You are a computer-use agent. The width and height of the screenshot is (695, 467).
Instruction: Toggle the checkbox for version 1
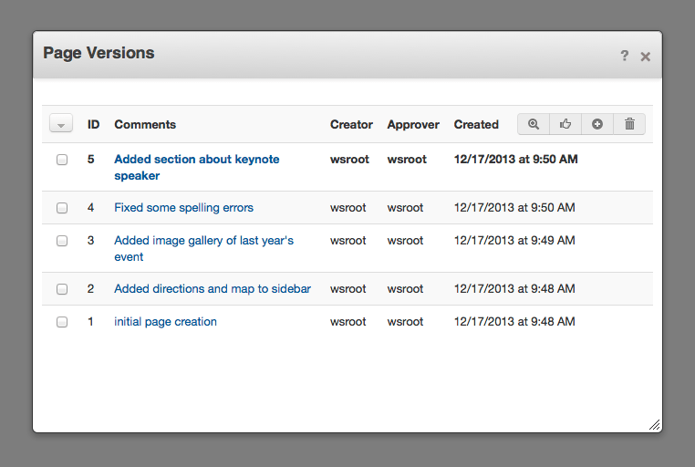(x=62, y=322)
